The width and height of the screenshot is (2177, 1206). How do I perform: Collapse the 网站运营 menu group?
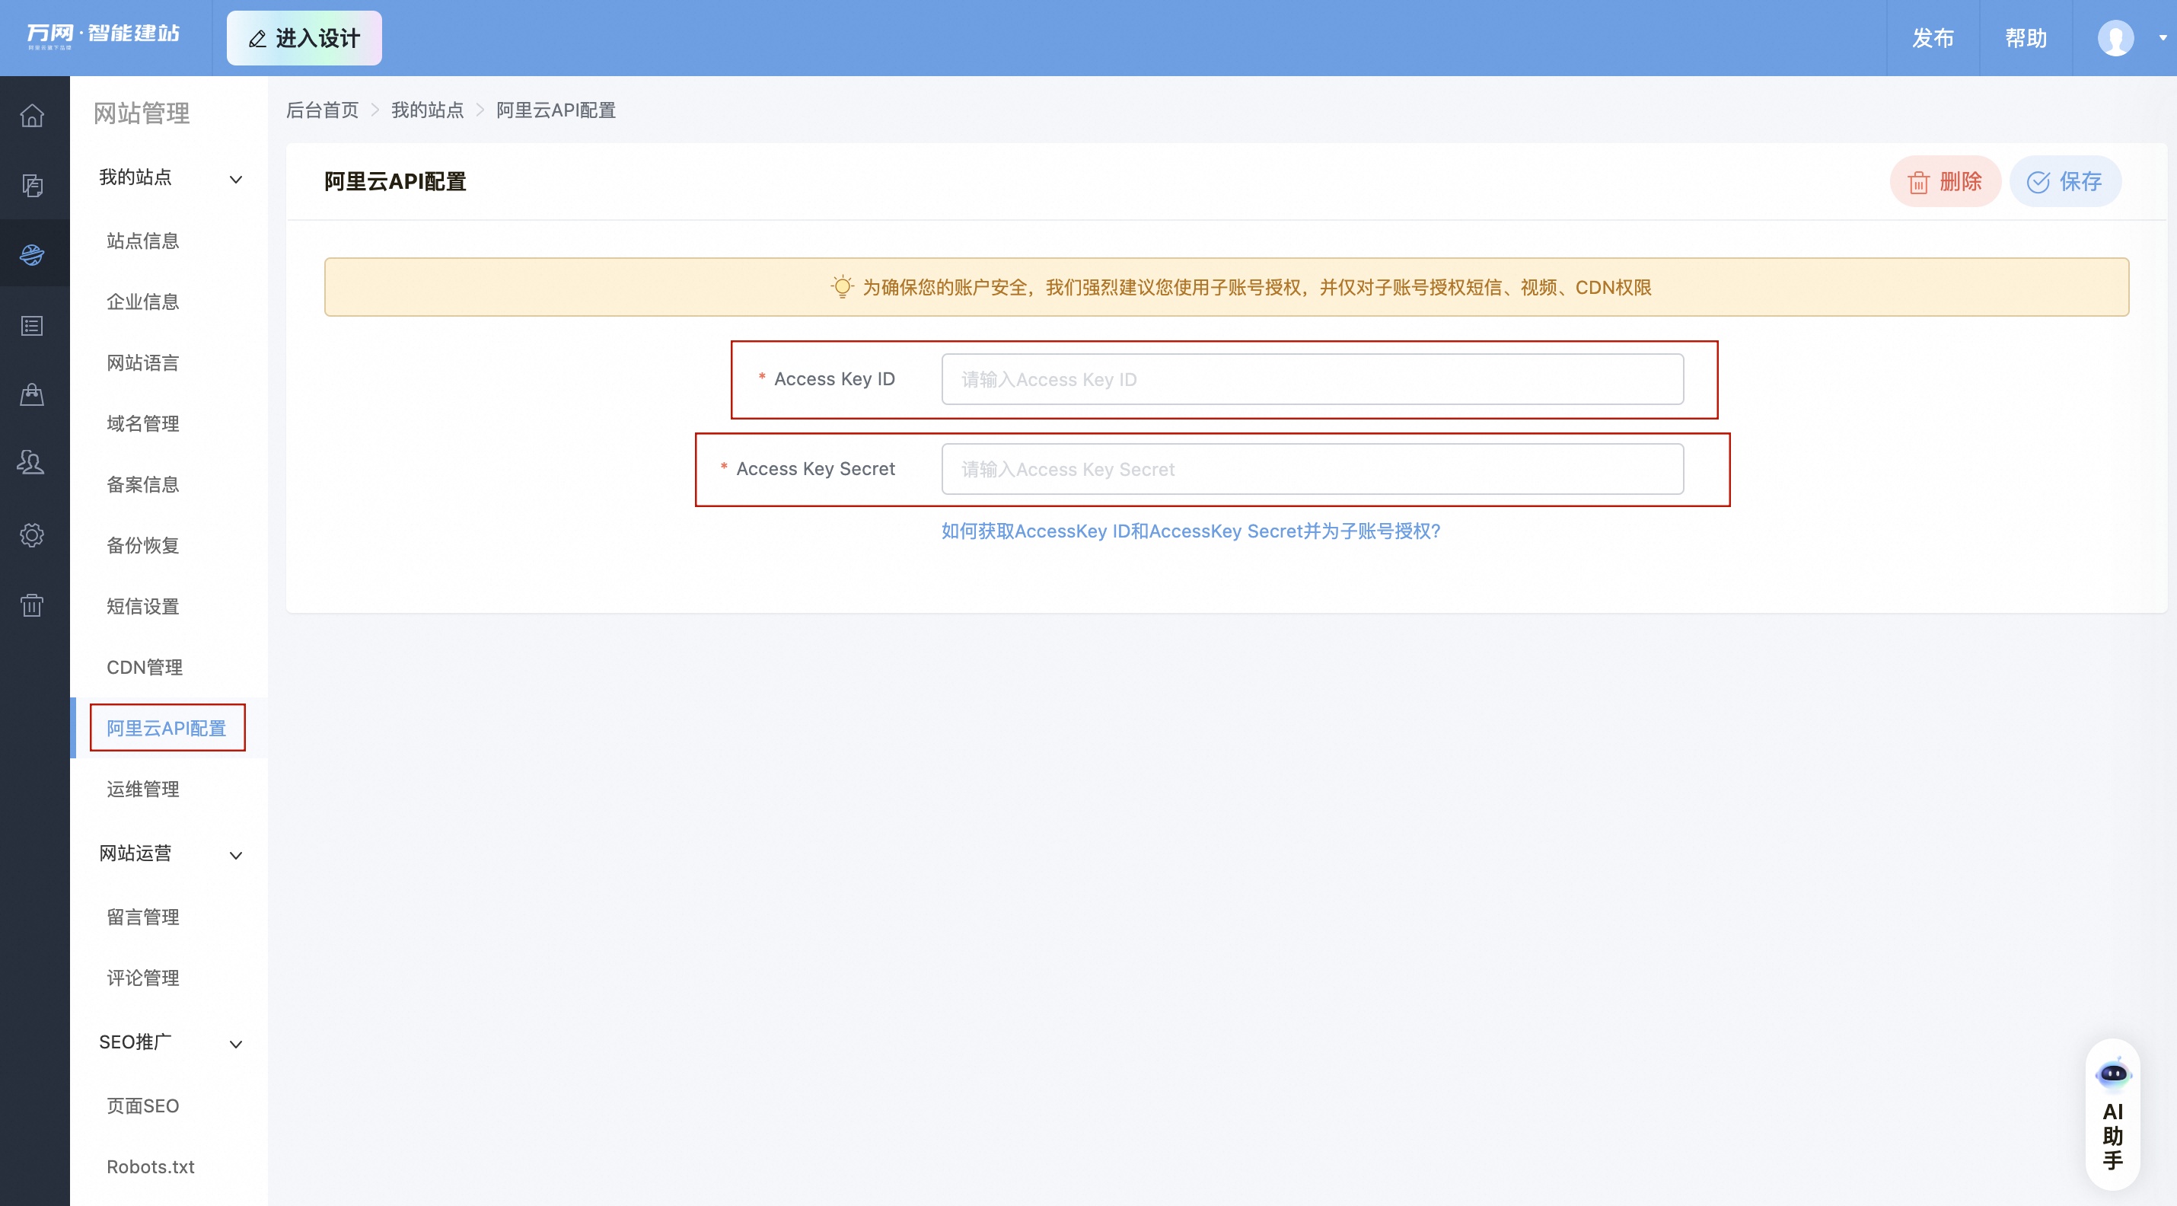[x=236, y=855]
